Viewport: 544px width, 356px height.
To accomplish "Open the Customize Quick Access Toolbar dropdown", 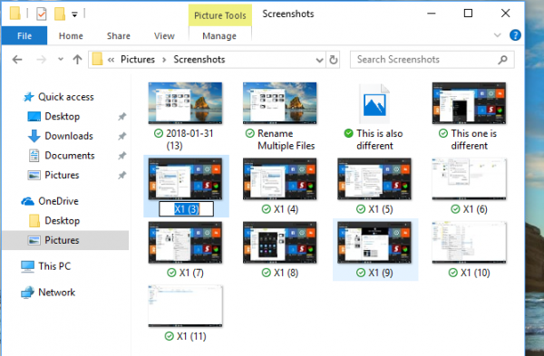I will [74, 14].
